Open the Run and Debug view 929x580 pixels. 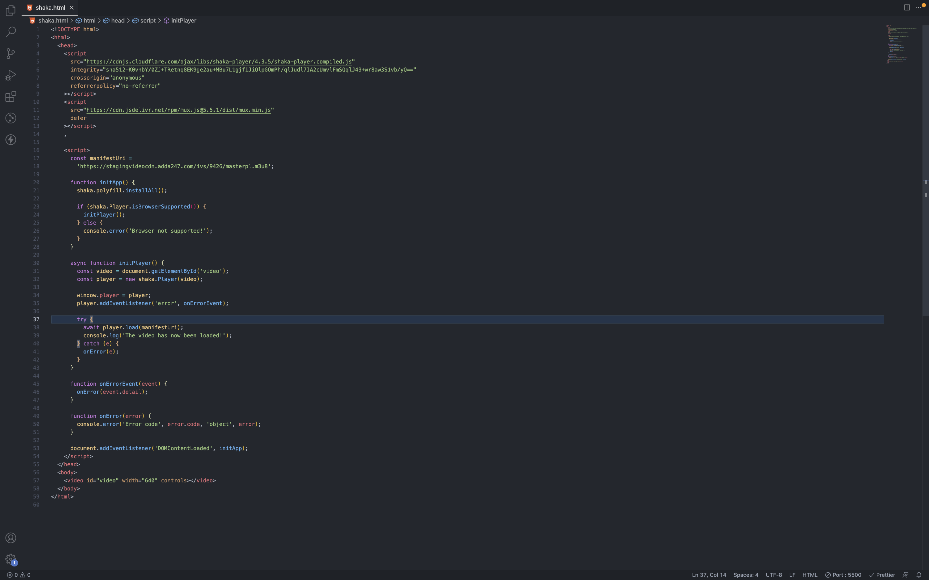coord(10,75)
